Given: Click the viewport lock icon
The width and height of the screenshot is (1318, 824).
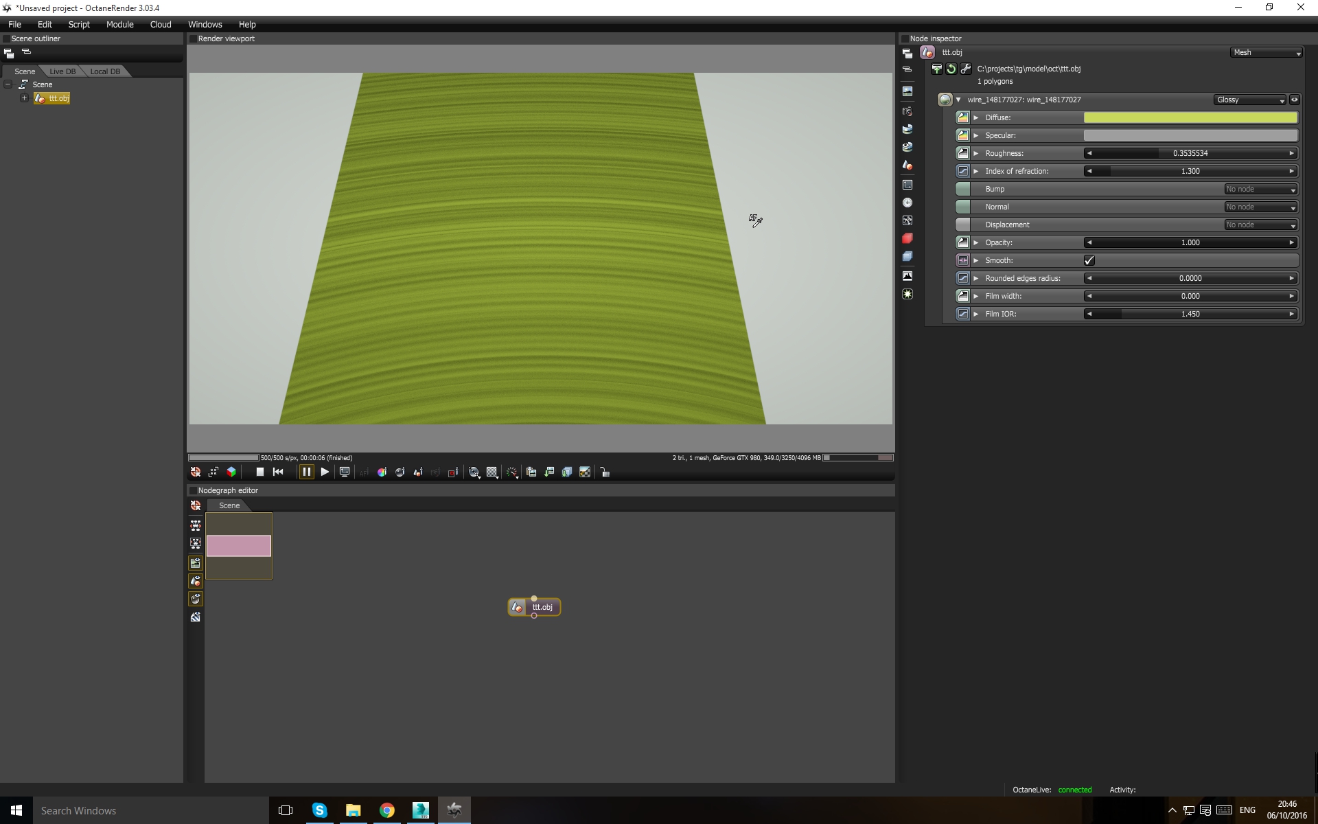Looking at the screenshot, I should pos(605,472).
